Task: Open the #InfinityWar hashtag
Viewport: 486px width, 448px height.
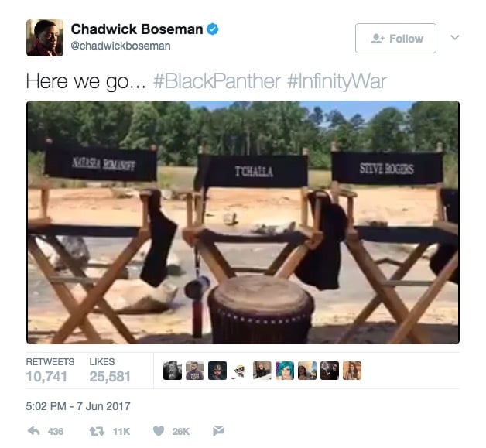Action: coord(337,81)
